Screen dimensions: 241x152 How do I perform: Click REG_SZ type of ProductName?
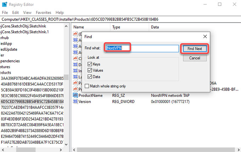tap(118, 95)
